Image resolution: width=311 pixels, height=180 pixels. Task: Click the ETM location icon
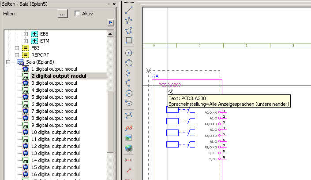34,41
